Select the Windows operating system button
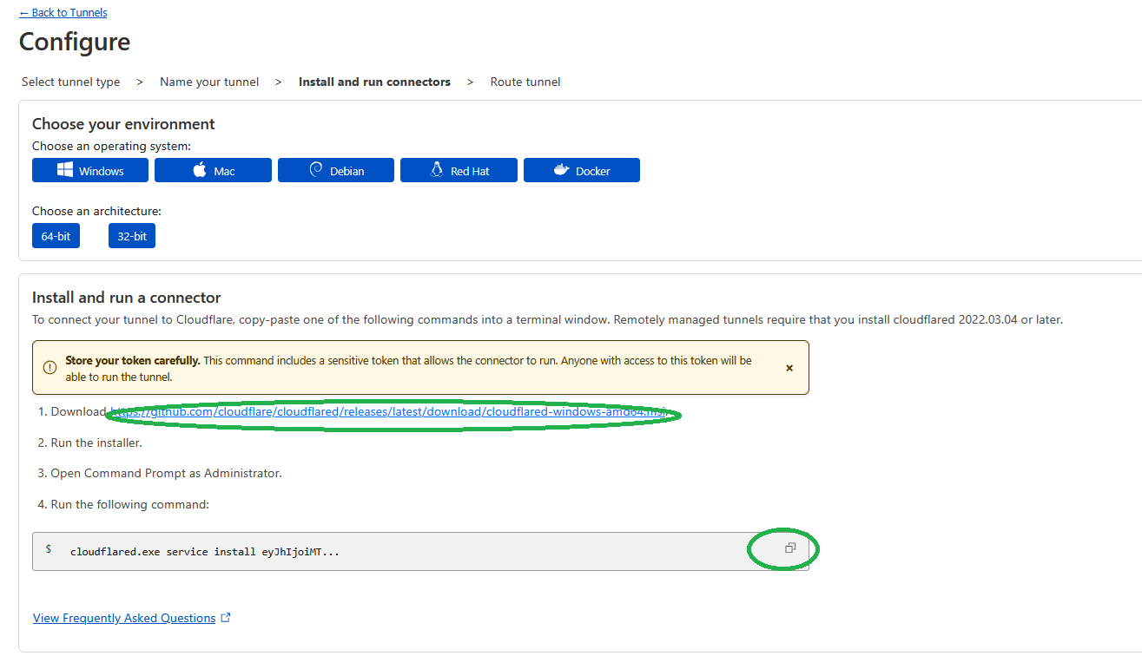This screenshot has height=656, width=1142. click(x=90, y=171)
